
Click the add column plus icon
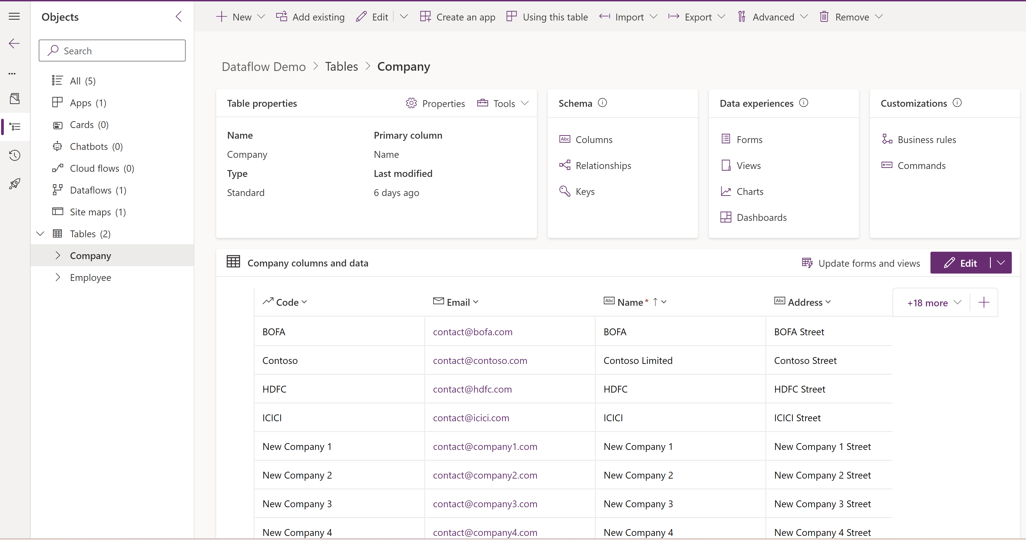pyautogui.click(x=983, y=302)
